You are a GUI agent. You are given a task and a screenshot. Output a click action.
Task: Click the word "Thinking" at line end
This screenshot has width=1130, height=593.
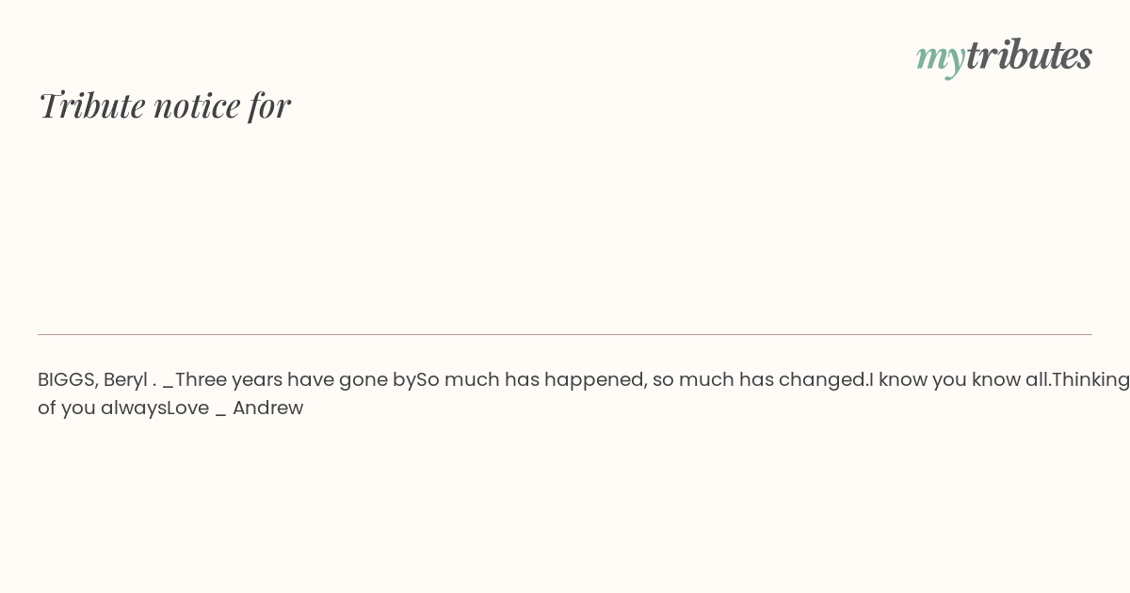[x=1090, y=380]
